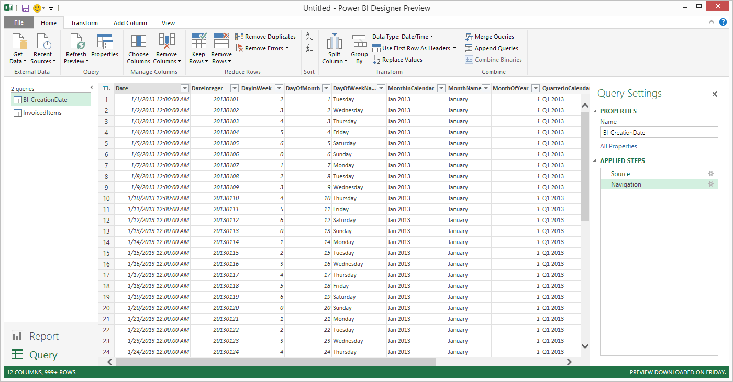Click Remove Duplicates

point(265,37)
